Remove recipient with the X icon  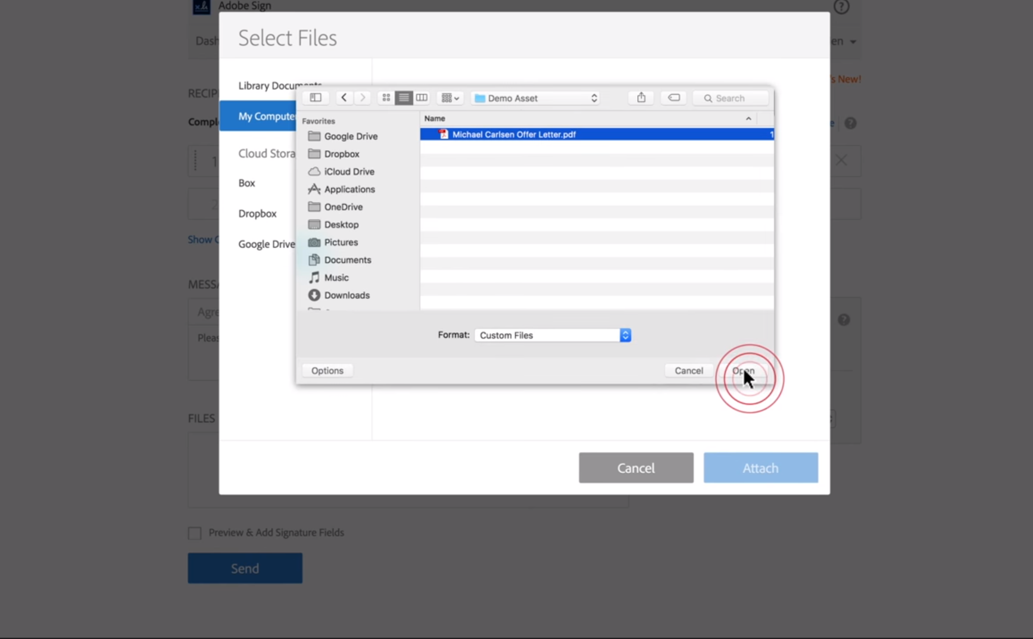[x=841, y=160]
